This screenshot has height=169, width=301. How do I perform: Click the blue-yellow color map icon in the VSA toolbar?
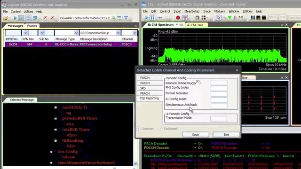point(253,18)
